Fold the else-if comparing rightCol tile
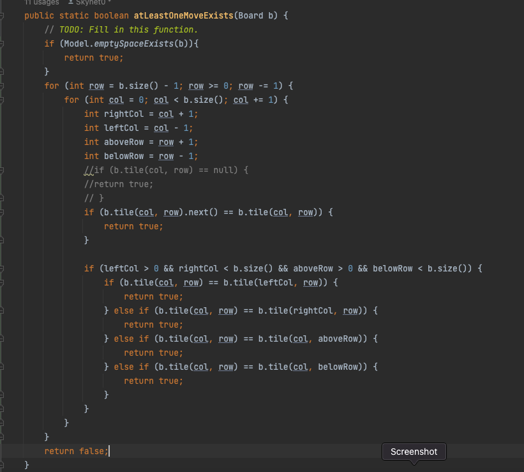This screenshot has height=472, width=524. 3,310
